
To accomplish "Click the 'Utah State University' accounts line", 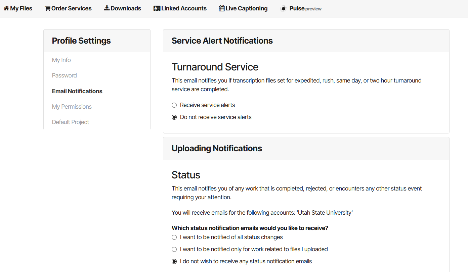I will [x=262, y=213].
